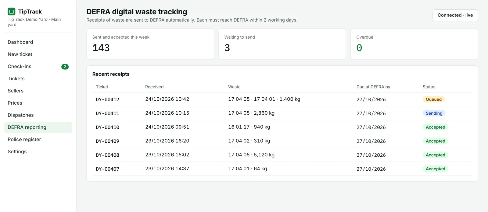Click the DEFRA digital waste tracking heading

[137, 12]
